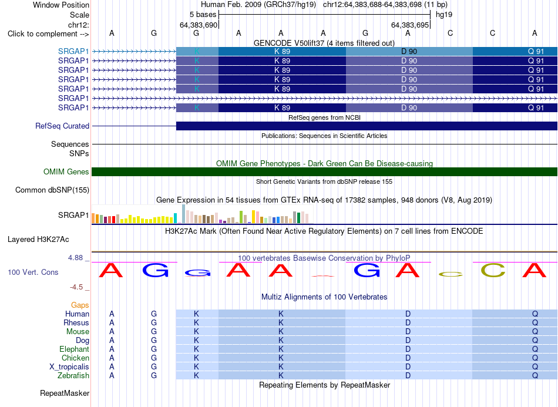The image size is (558, 407).
Task: Open the H3K27Ac Mark track title
Action: [324, 231]
